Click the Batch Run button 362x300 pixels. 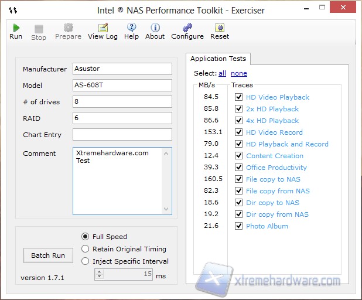(x=48, y=255)
